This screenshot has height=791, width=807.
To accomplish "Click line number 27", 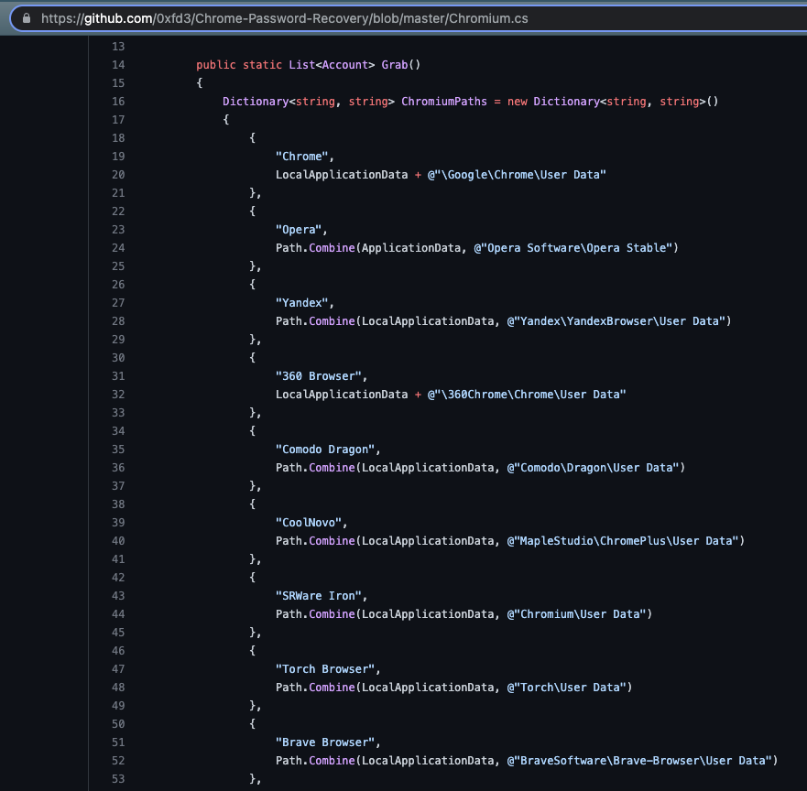I will 118,303.
